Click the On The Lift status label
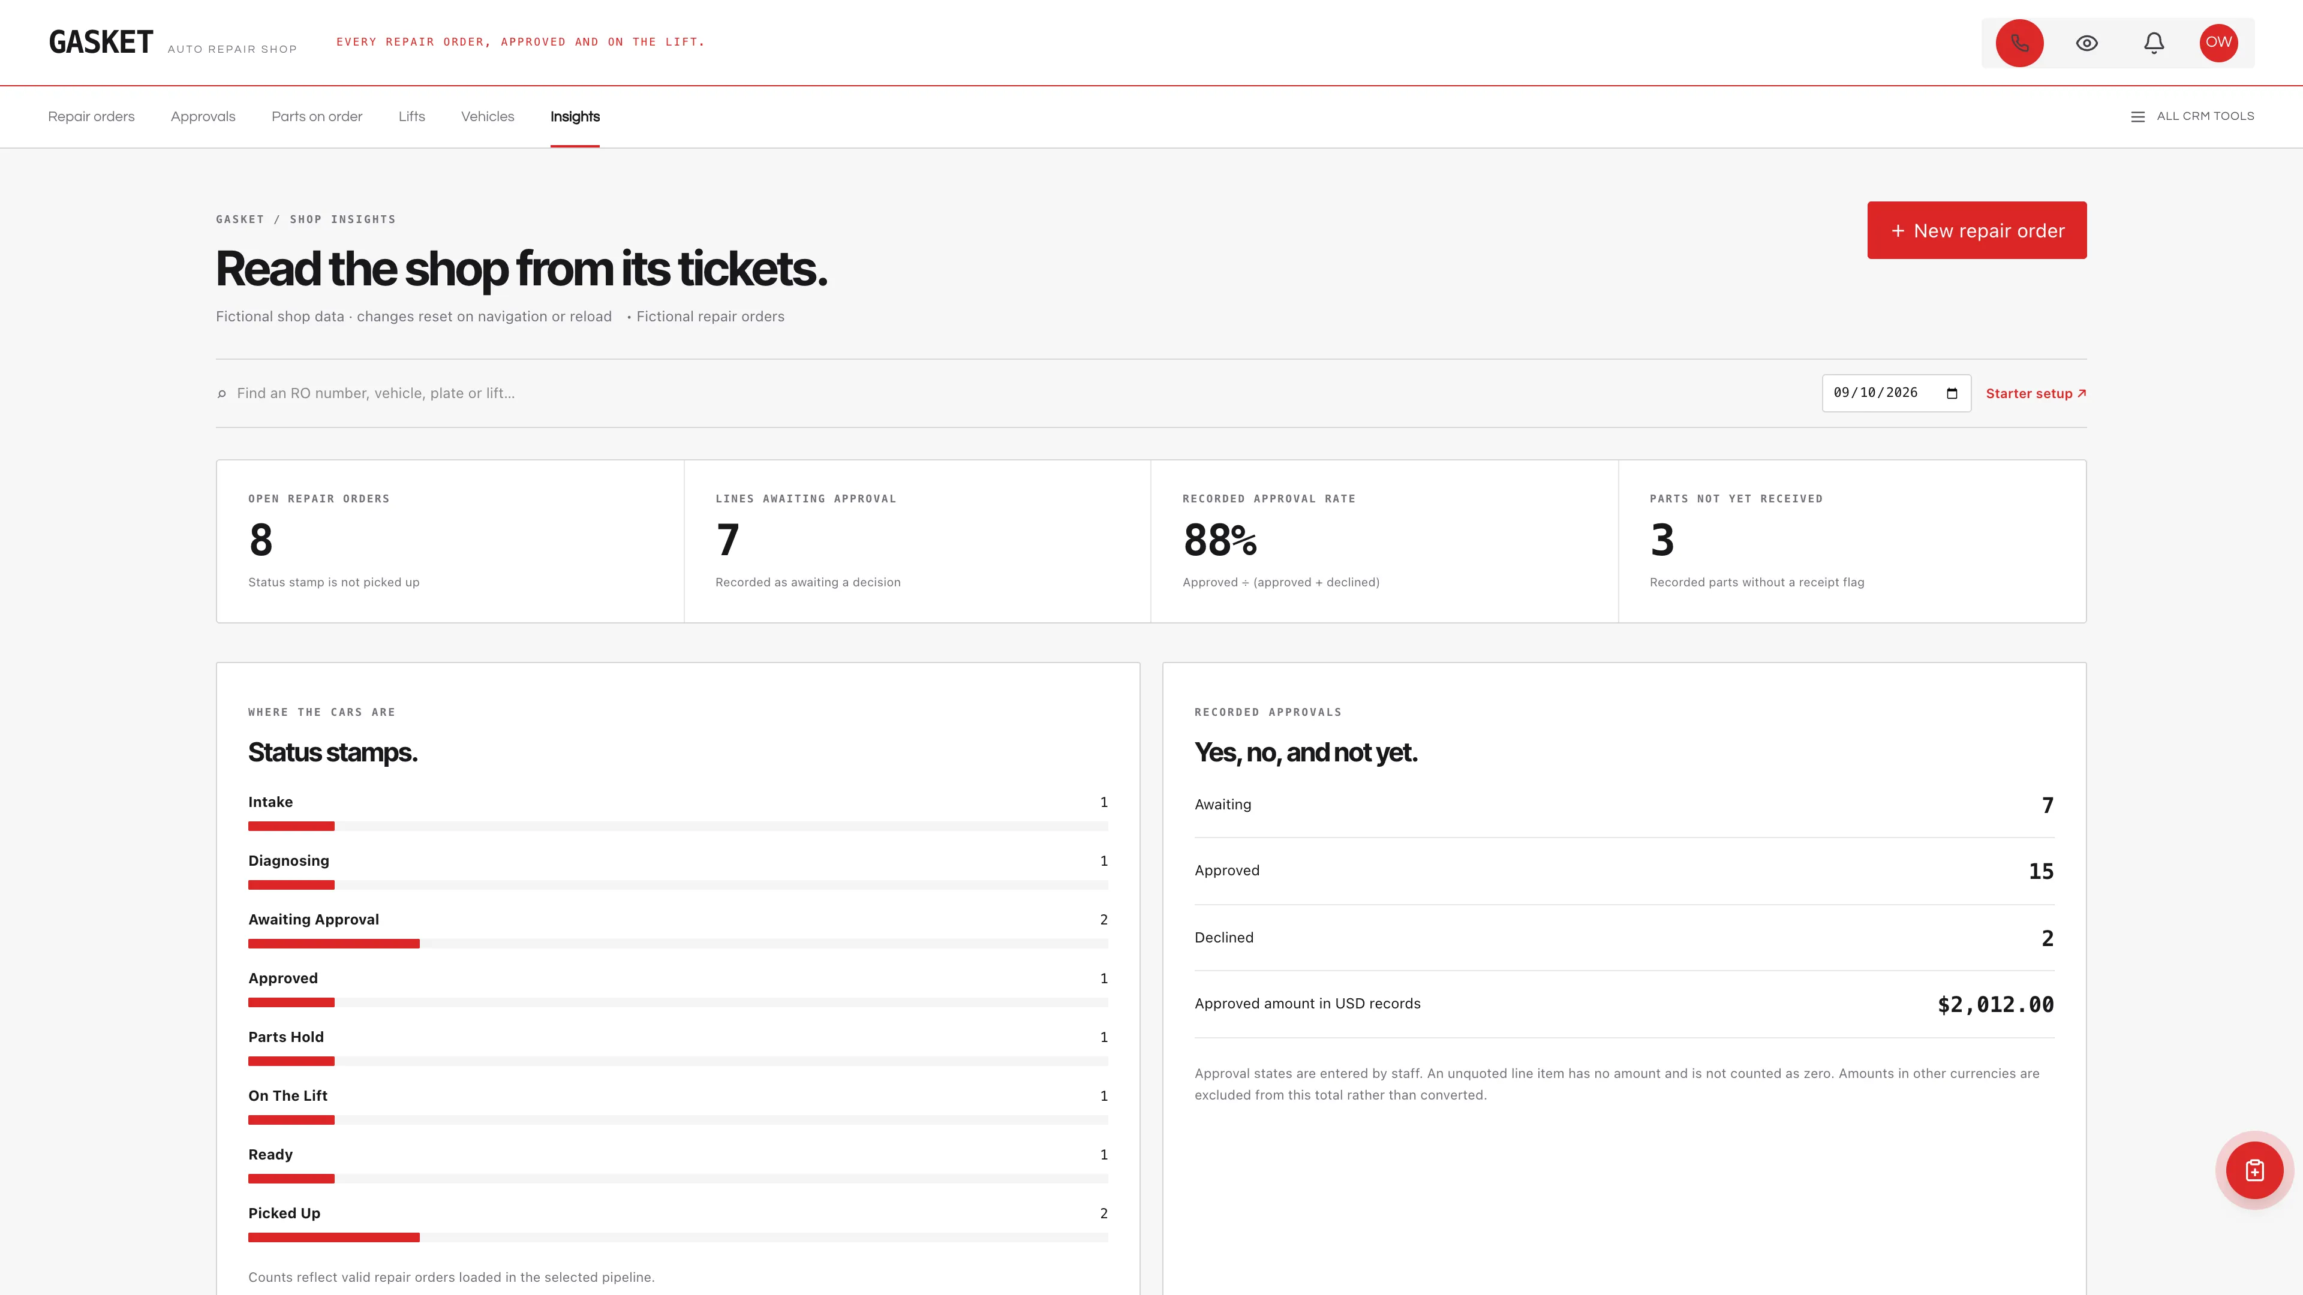2303x1295 pixels. click(288, 1096)
